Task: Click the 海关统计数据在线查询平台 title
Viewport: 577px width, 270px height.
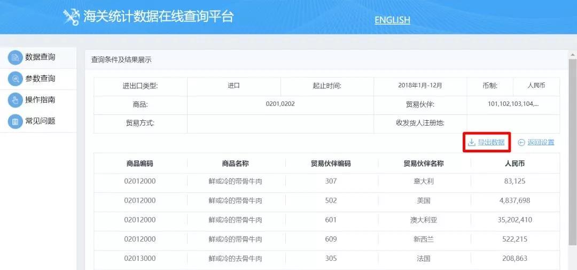Action: point(158,17)
